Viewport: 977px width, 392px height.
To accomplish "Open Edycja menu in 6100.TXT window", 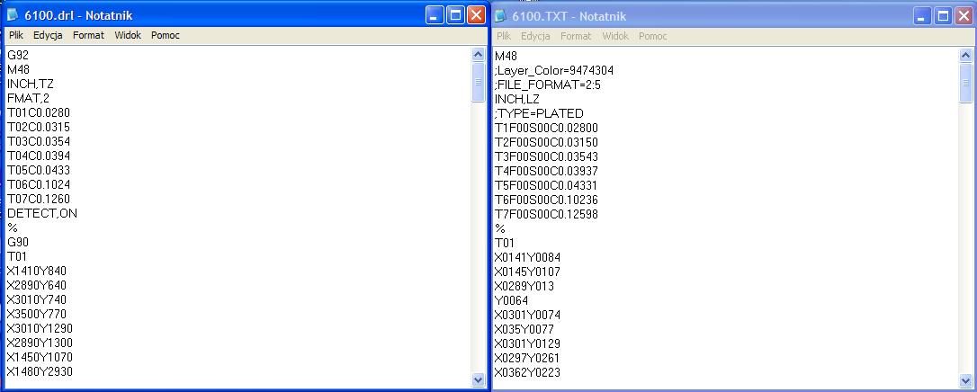I will [x=535, y=36].
